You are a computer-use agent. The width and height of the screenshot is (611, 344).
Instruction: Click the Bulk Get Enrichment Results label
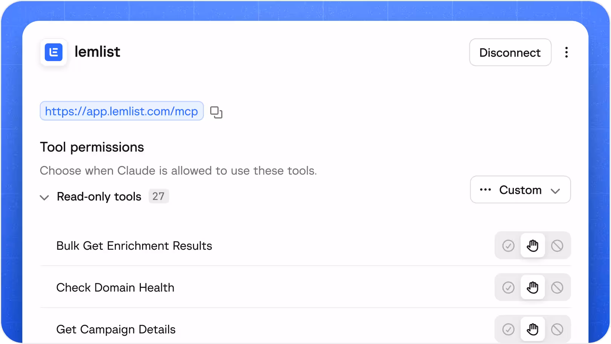pos(134,246)
